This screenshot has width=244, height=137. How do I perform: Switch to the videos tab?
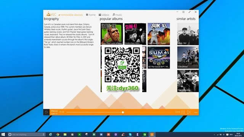tap(104, 15)
